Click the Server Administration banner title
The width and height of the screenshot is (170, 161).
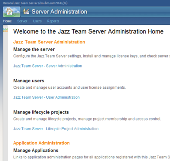59,12
